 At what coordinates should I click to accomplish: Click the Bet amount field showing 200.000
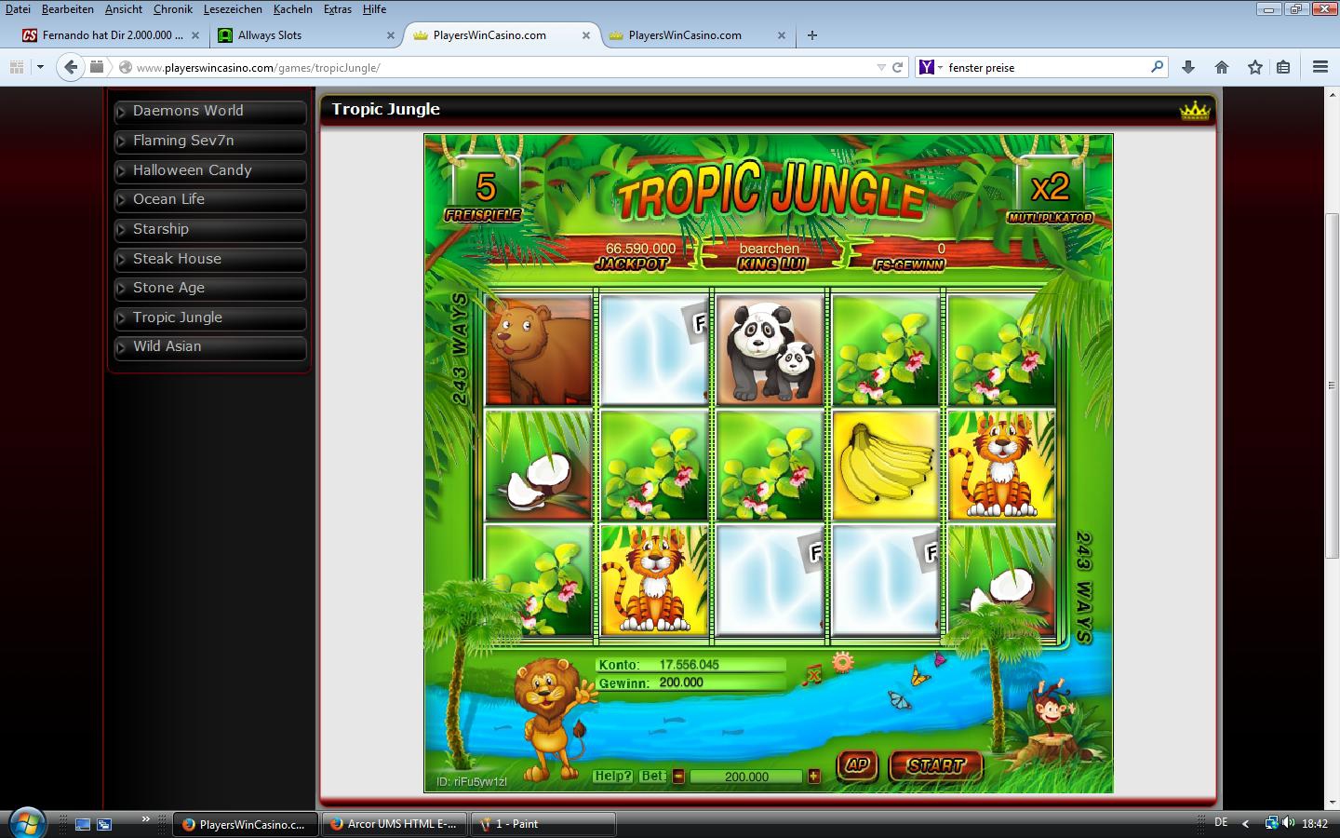tap(746, 777)
